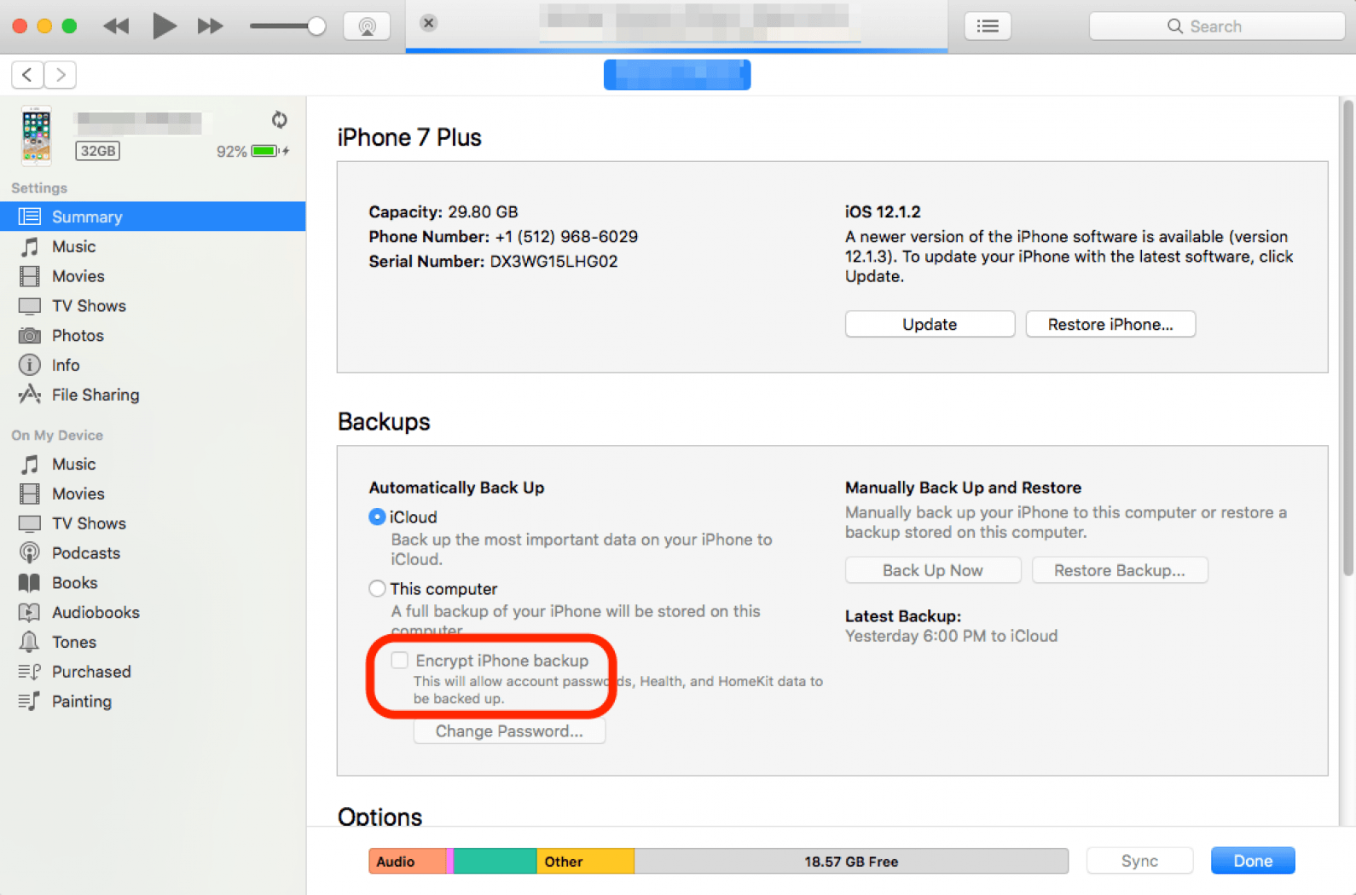Click the blurred now-playing title in toolbar

tap(699, 23)
